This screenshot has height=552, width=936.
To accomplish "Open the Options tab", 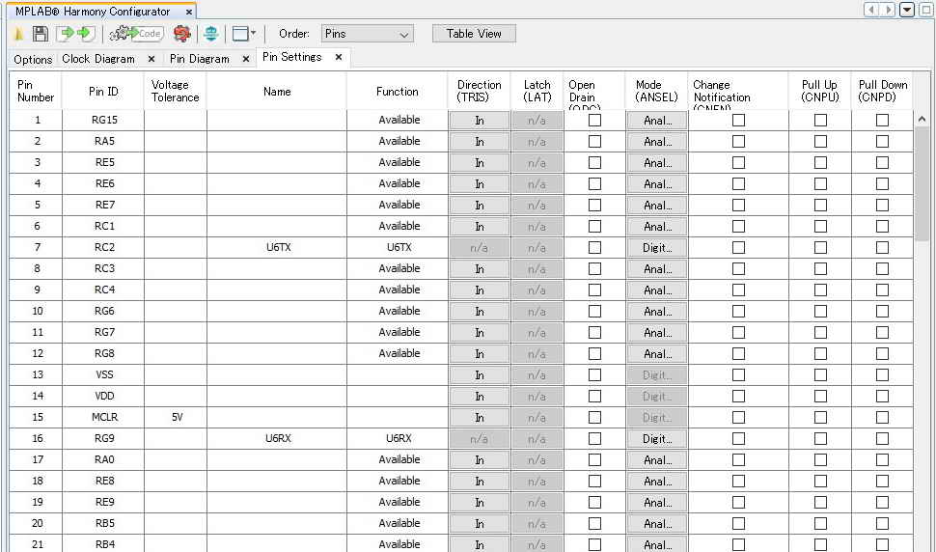I will point(33,59).
